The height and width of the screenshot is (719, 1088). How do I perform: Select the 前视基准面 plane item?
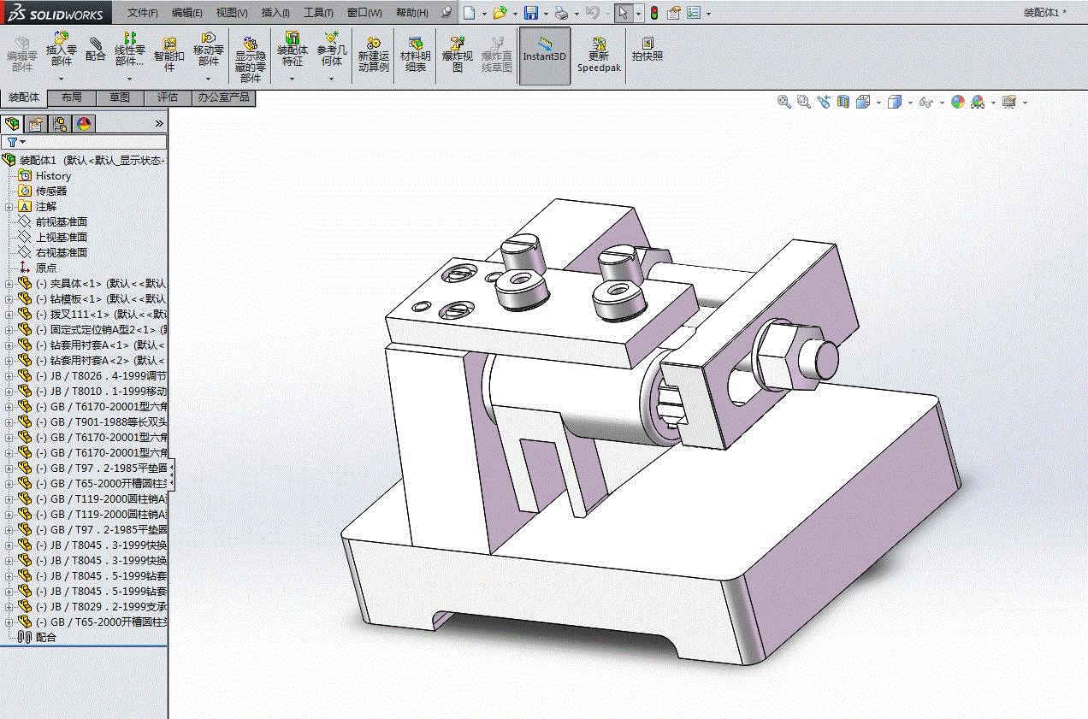pos(61,221)
